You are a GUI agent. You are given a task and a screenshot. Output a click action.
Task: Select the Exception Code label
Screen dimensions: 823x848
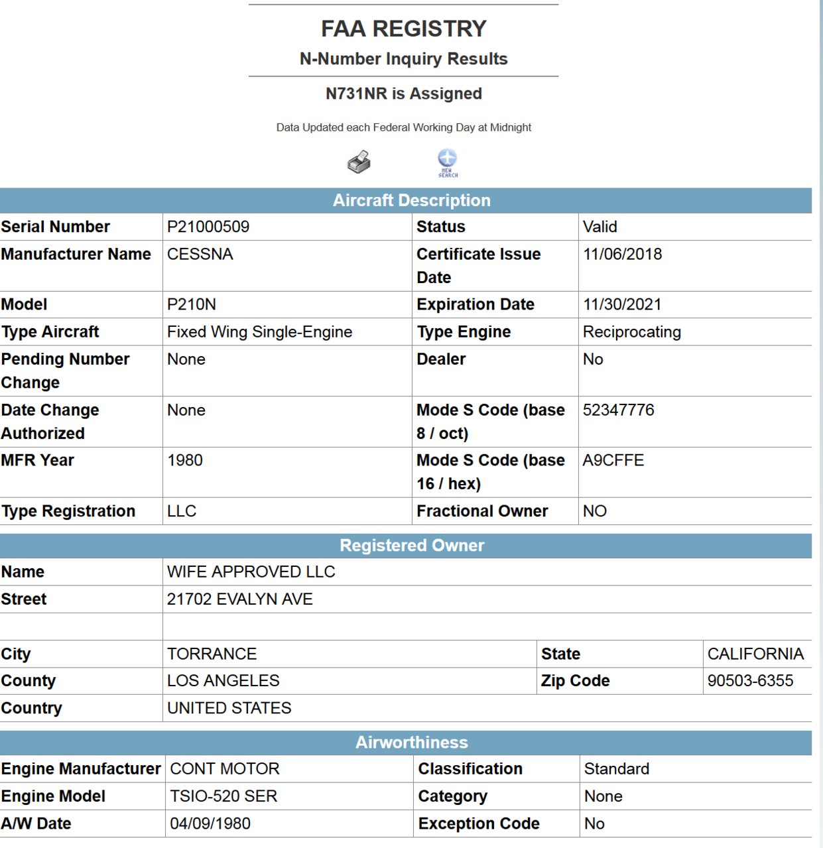coord(479,823)
